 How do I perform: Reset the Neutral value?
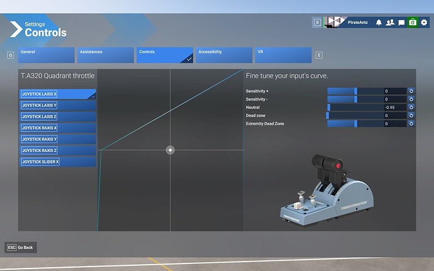tap(411, 108)
